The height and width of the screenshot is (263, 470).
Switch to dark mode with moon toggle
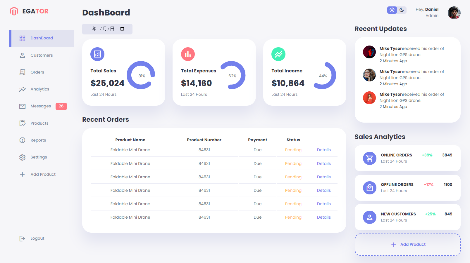point(402,10)
